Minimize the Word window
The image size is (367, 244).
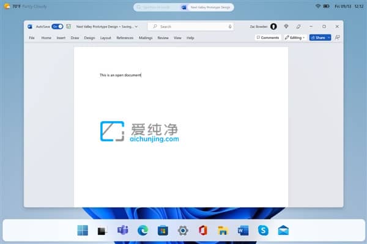click(311, 26)
